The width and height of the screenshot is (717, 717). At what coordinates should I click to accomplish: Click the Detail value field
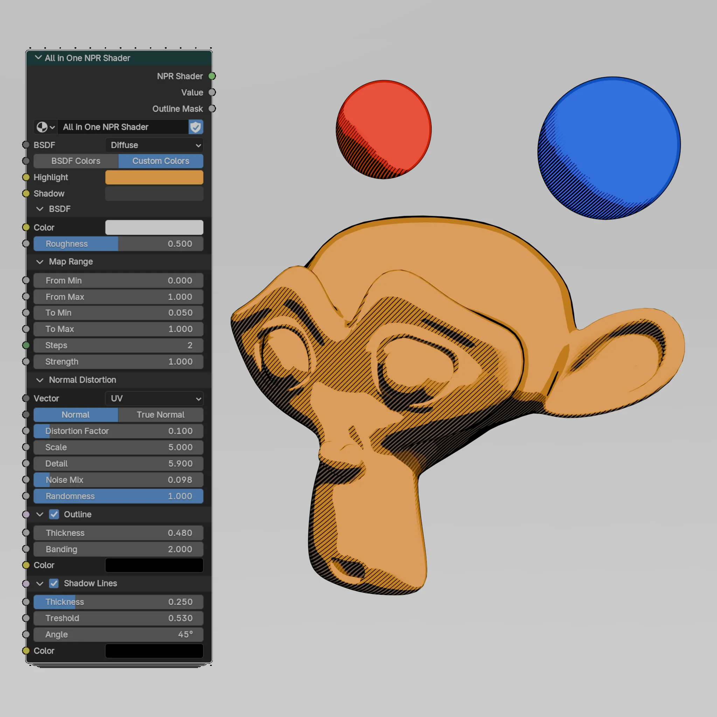tap(118, 464)
